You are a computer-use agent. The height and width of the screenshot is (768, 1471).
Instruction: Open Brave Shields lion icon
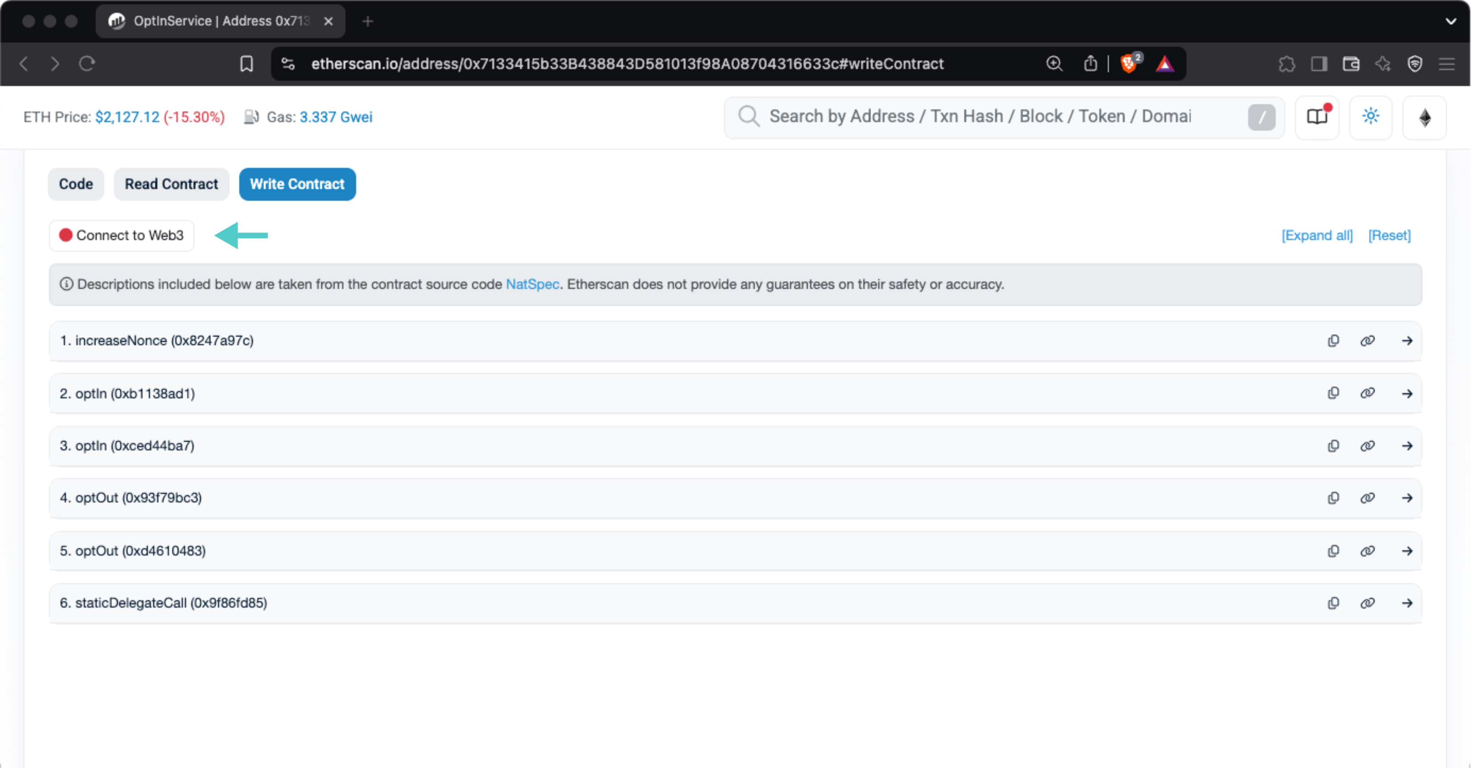click(x=1129, y=63)
